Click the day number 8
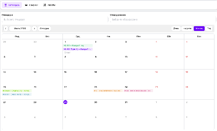 (65, 57)
